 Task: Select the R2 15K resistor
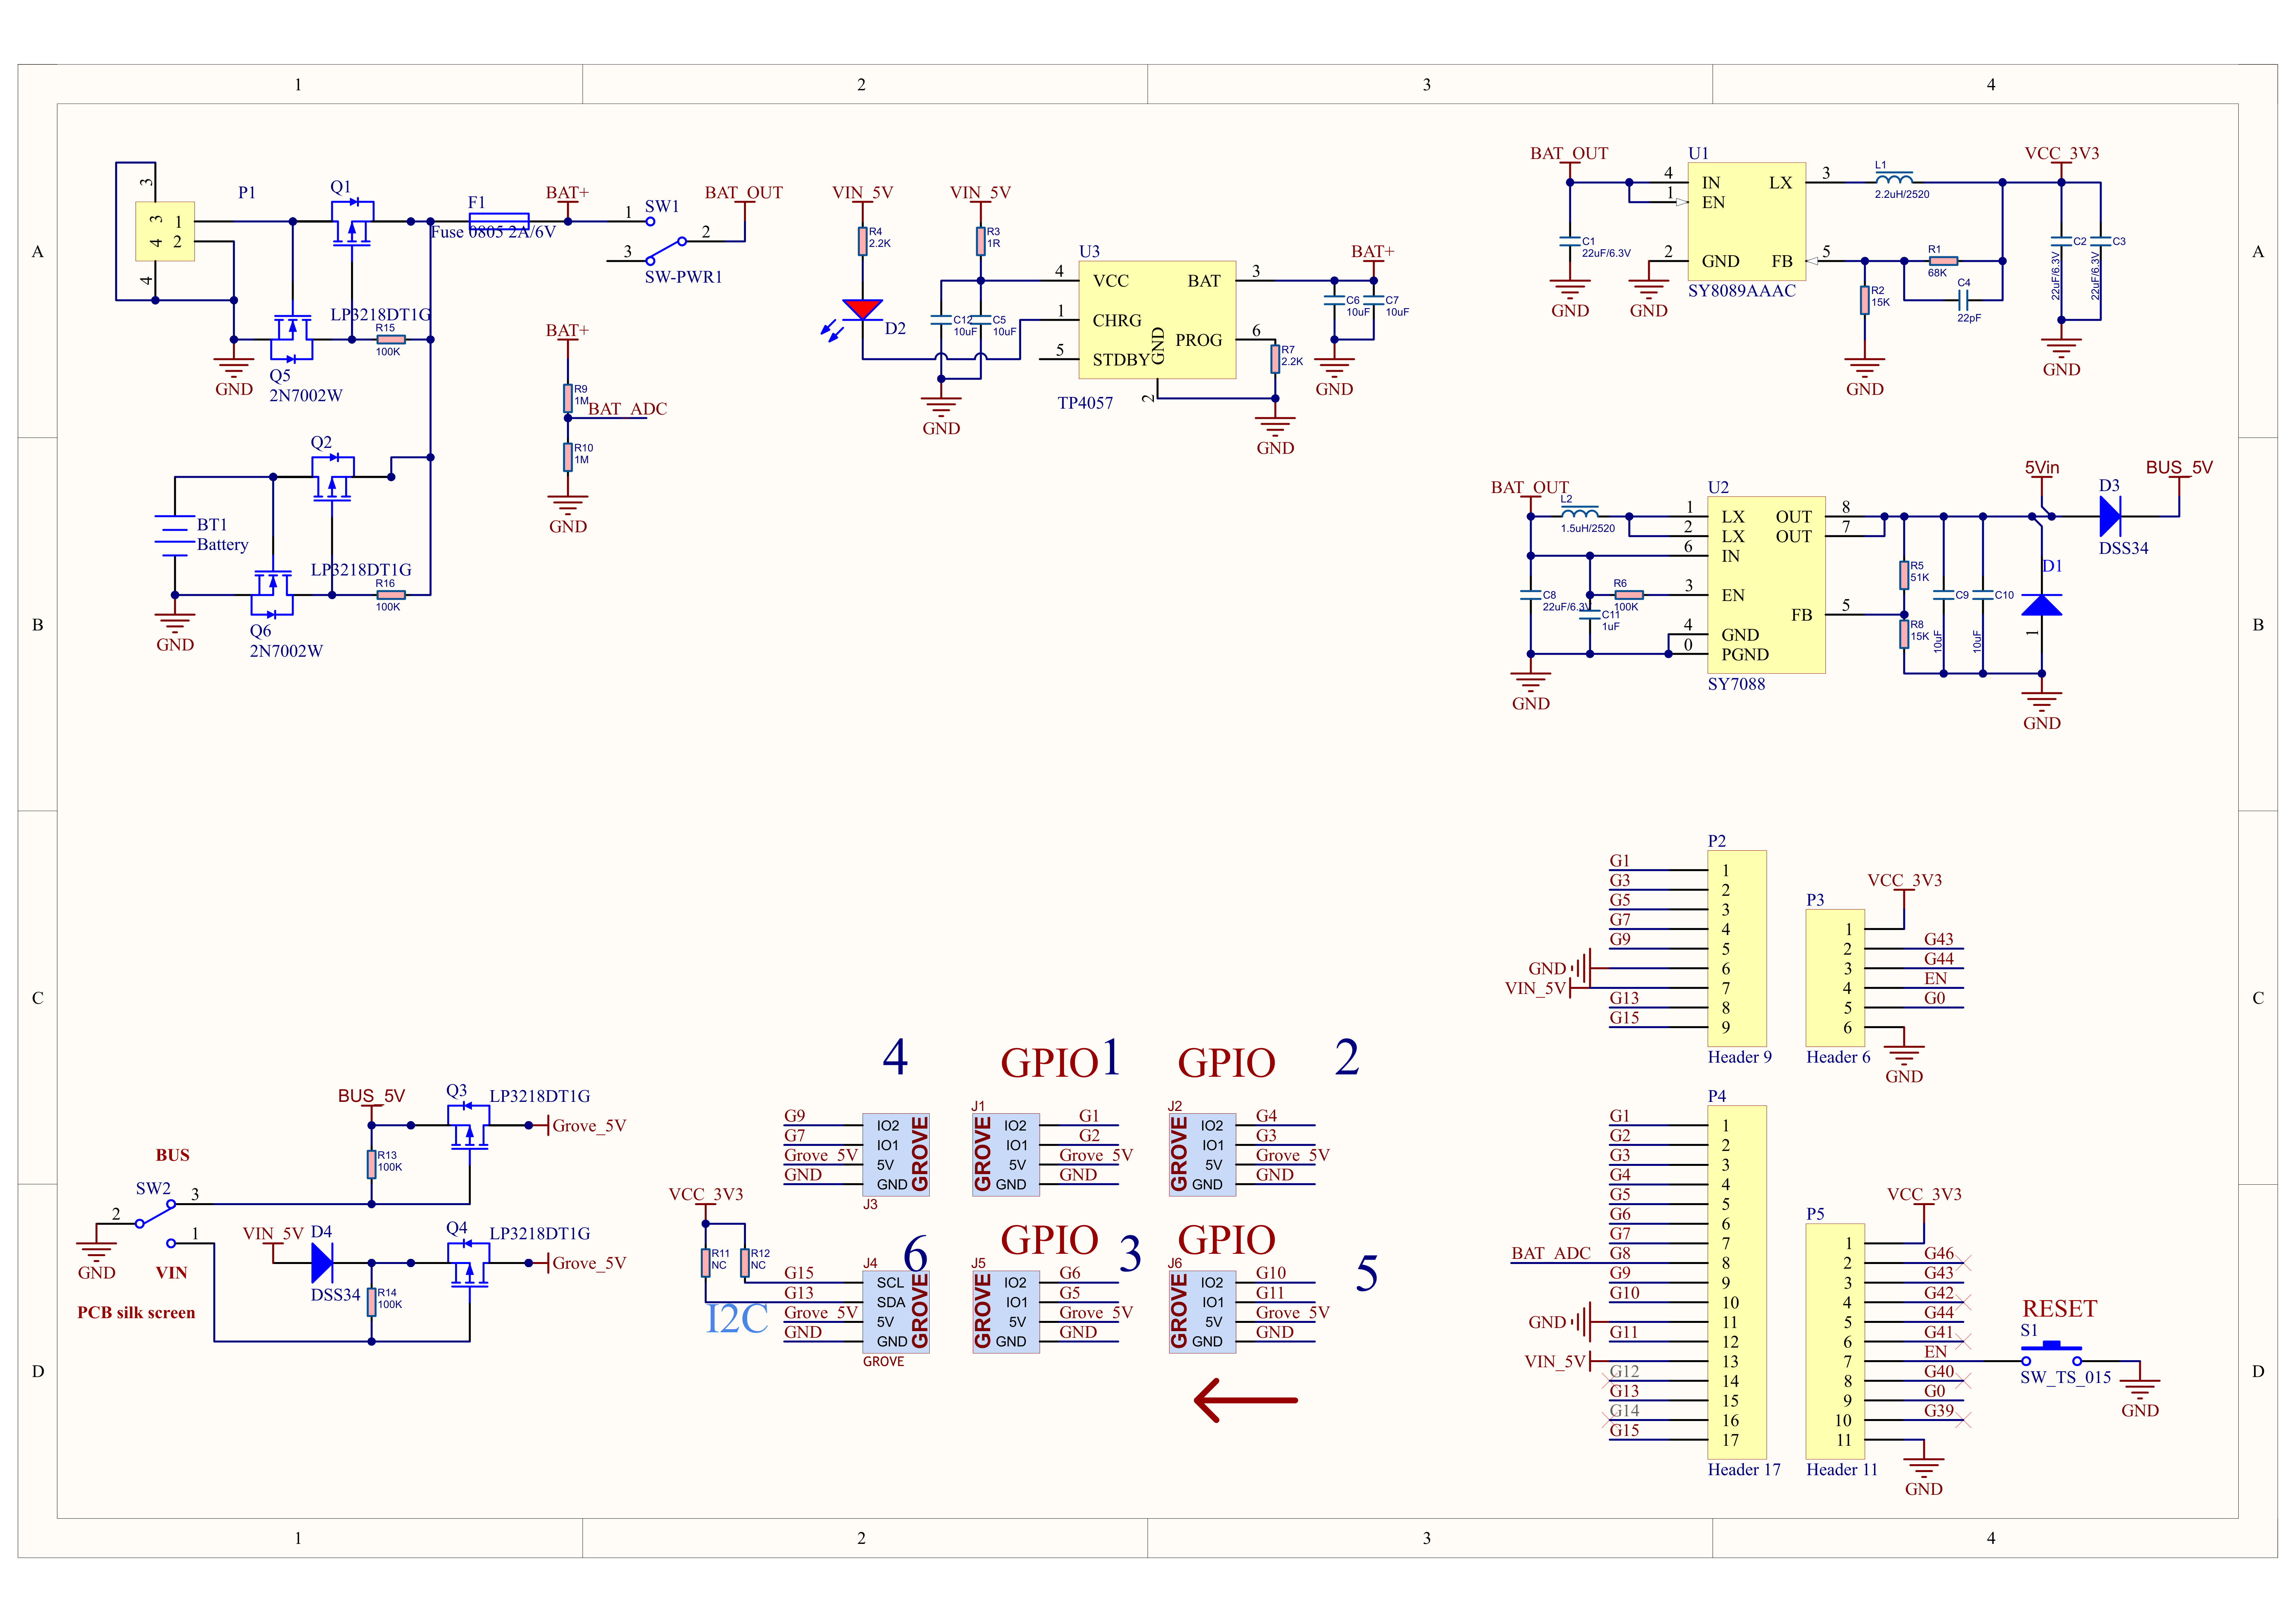(1864, 300)
